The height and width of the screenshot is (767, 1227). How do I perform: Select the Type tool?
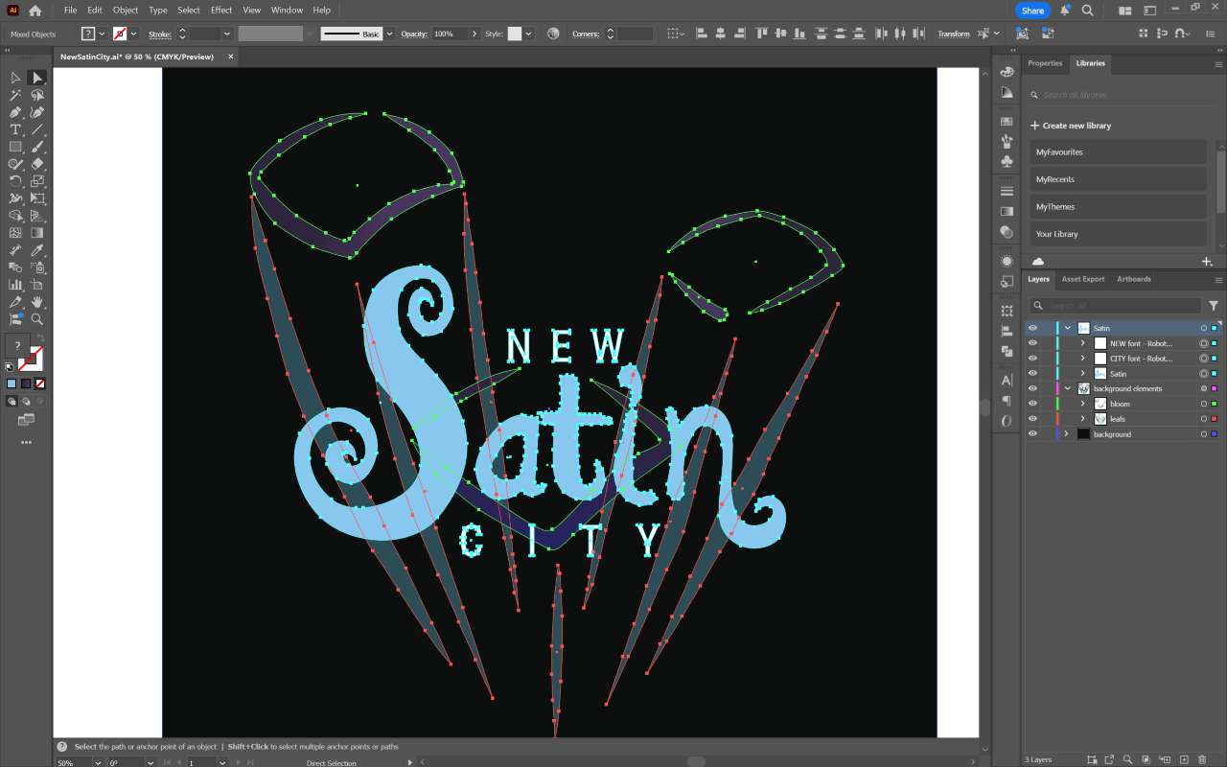[15, 129]
